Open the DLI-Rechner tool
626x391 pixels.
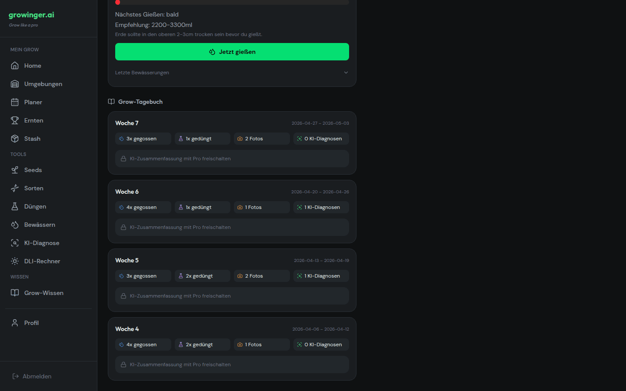(48, 261)
